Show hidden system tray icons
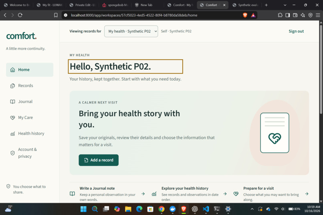The image size is (323, 215). click(252, 209)
